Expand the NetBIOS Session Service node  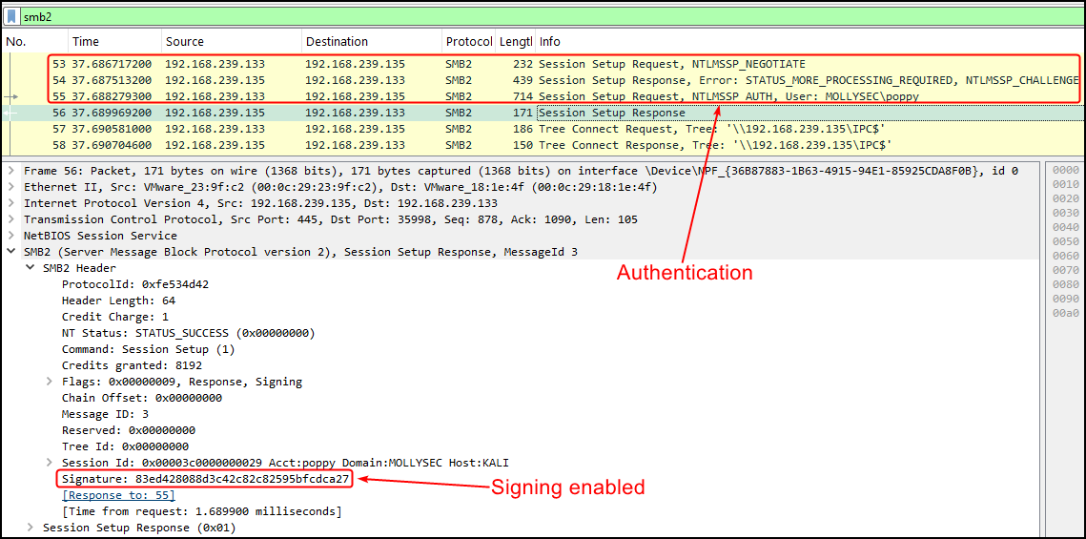pos(11,236)
